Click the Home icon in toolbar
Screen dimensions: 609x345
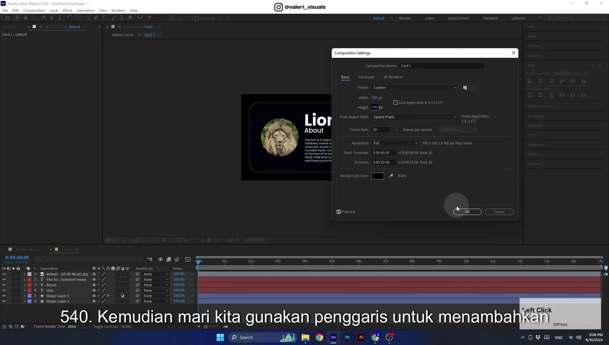[x=8, y=18]
